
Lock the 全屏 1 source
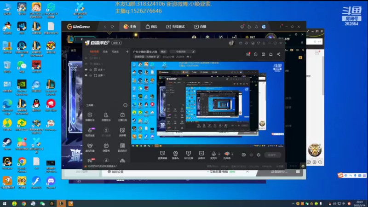(91, 75)
